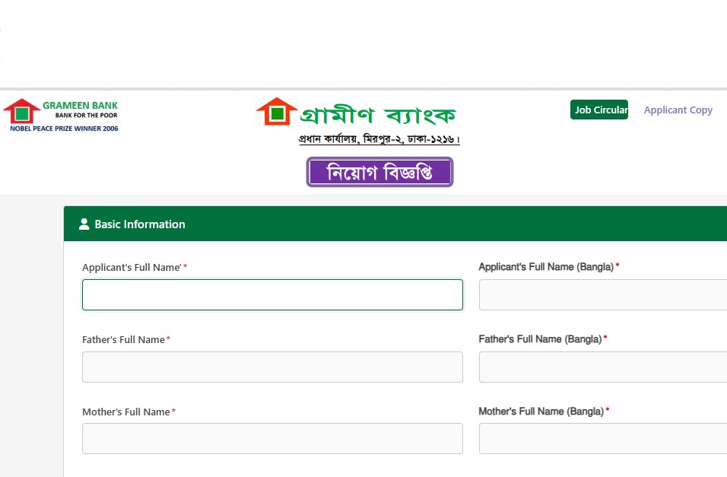The image size is (727, 477).
Task: Click the underlined head office address line
Action: (379, 140)
